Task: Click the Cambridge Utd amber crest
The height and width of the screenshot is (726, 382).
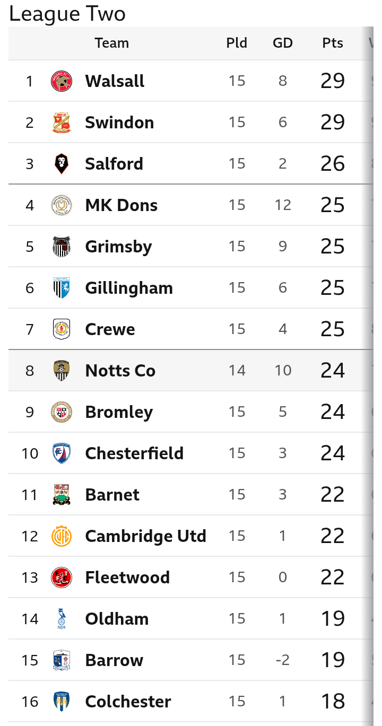Action: point(62,536)
